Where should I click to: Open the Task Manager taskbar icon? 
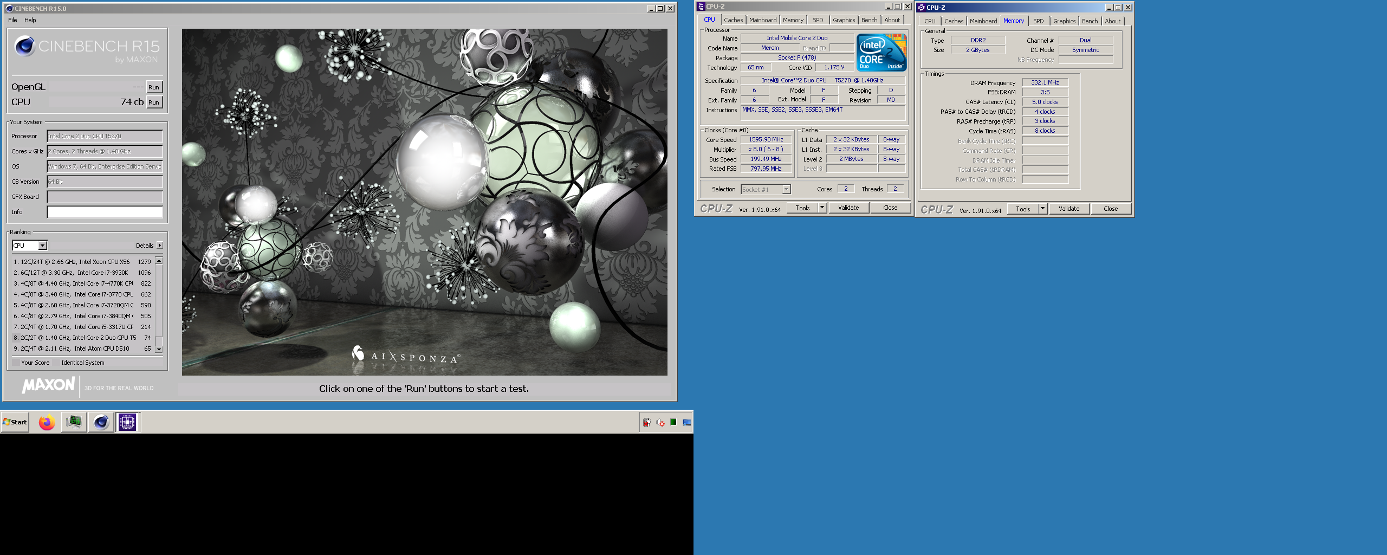(x=74, y=422)
